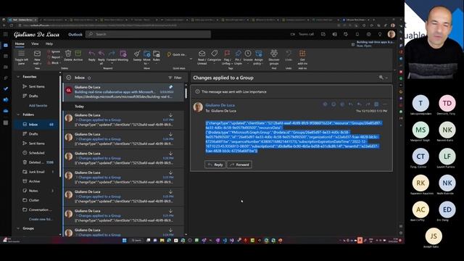The width and height of the screenshot is (464, 261).
Task: Click the Forward button below the message
Action: (239, 165)
